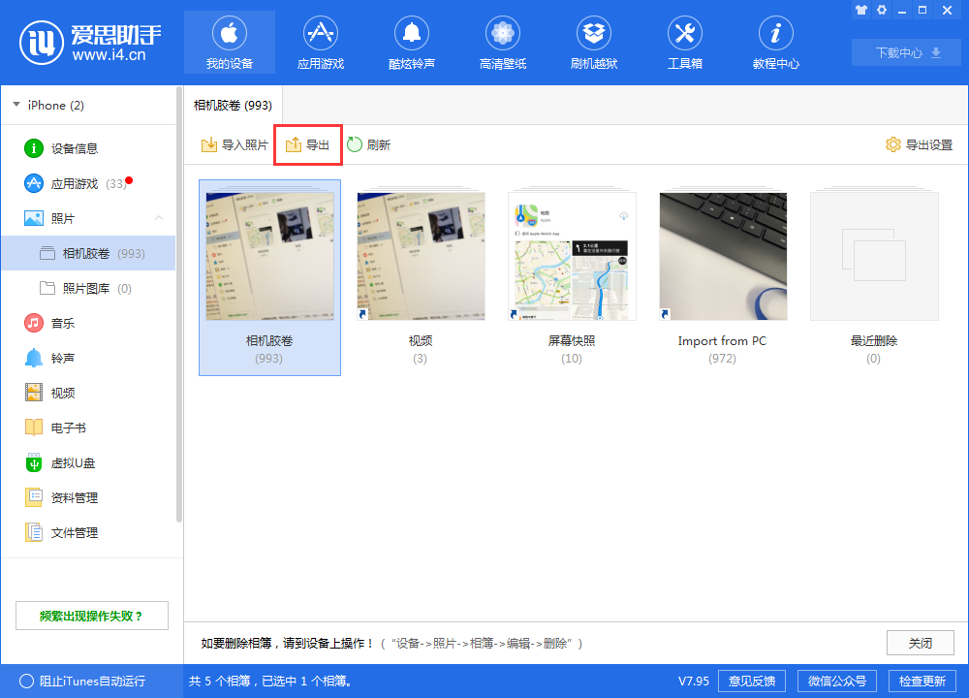Open the 频繁出现操作失败 help link

tap(91, 615)
